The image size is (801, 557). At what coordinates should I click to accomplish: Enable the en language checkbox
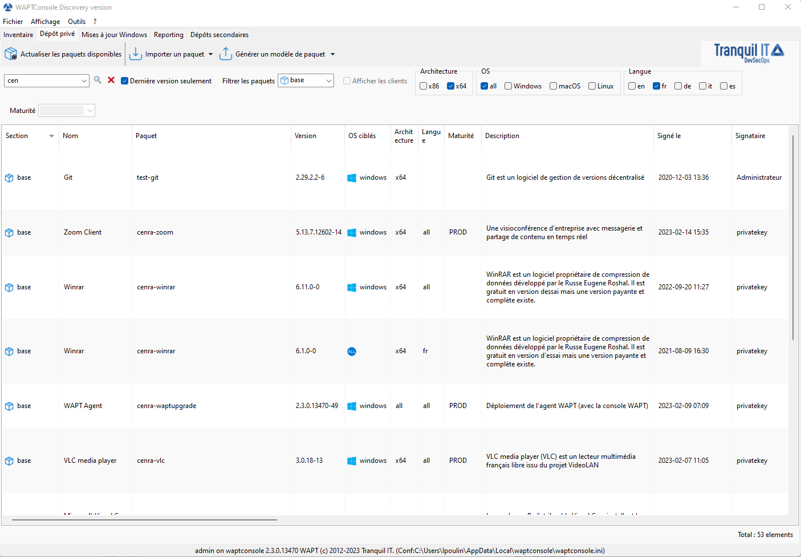pyautogui.click(x=632, y=86)
